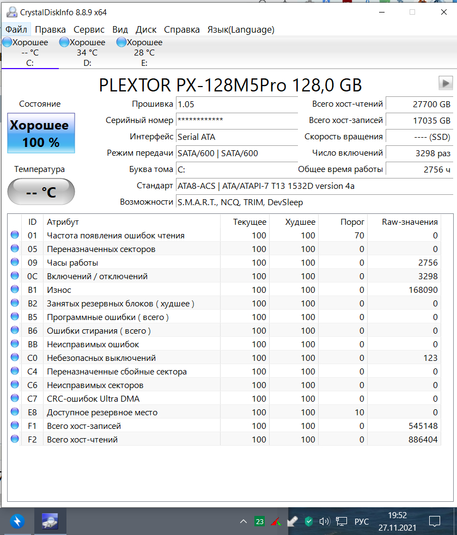
Task: Switch the РУС input language
Action: pyautogui.click(x=361, y=522)
